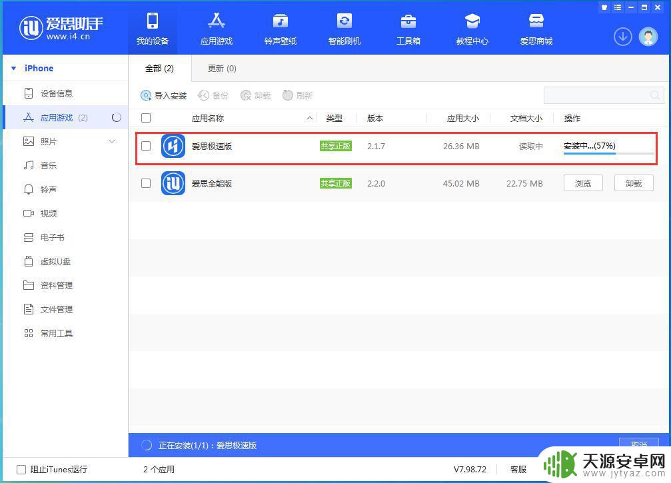Click the 类型 column header
Screen dimensions: 671x483
[334, 119]
